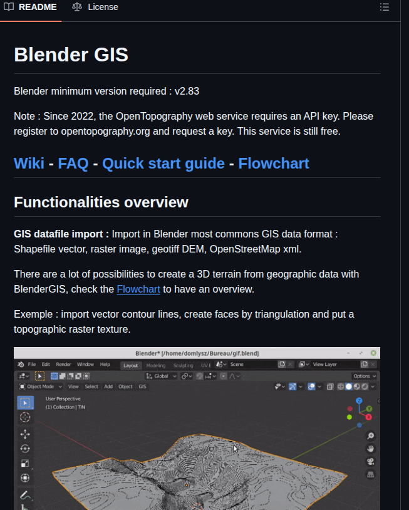Screen dimensions: 409x510
Task: Toggle proportional editing in Blender header
Action: (224, 377)
